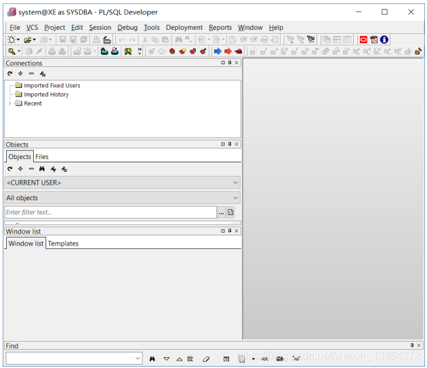Click the blue Info about icon
This screenshot has width=427, height=368.
pos(384,40)
